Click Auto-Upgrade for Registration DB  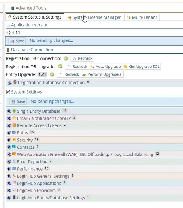105,66
